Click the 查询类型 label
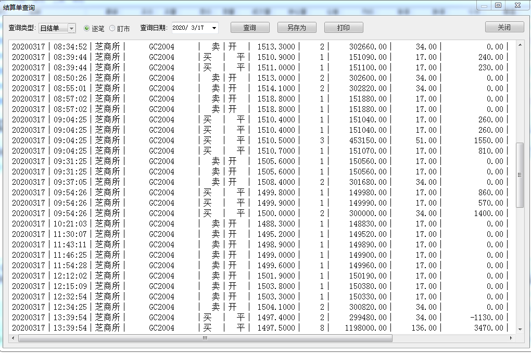The height and width of the screenshot is (353, 531). click(x=22, y=28)
